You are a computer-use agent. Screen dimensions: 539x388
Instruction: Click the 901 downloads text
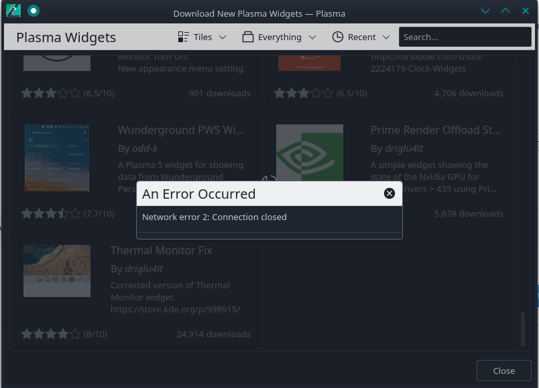pos(220,93)
